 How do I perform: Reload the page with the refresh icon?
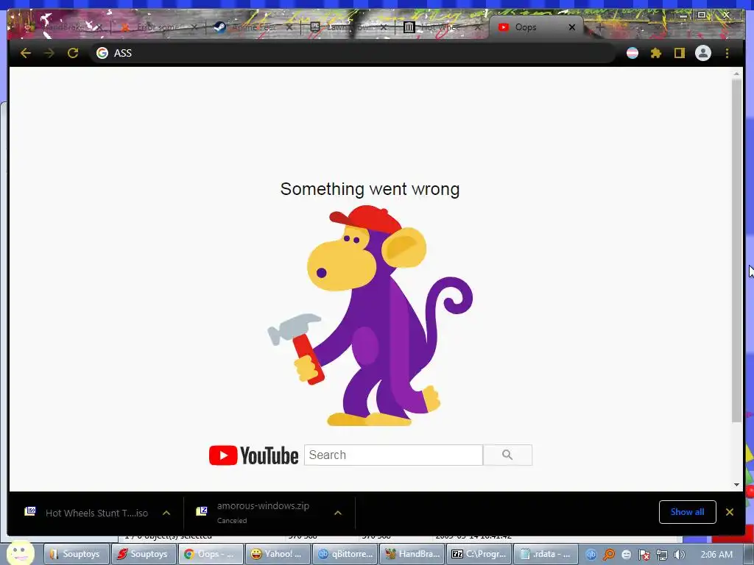click(73, 53)
